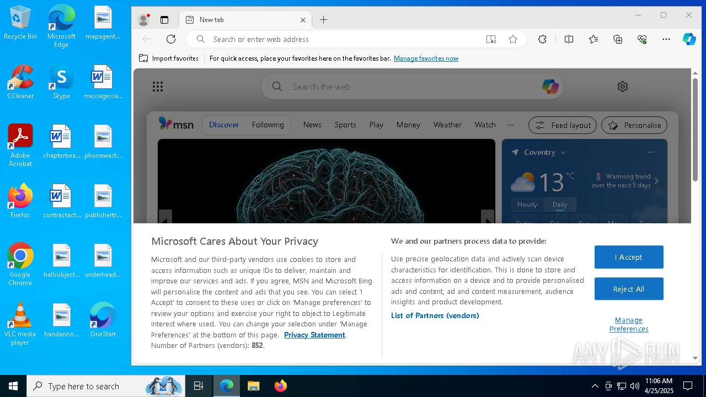Open the Manage favorites now link
Screen dimensions: 706x397
426,58
